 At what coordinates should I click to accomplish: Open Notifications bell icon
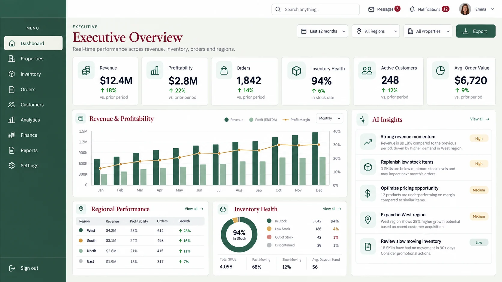412,9
